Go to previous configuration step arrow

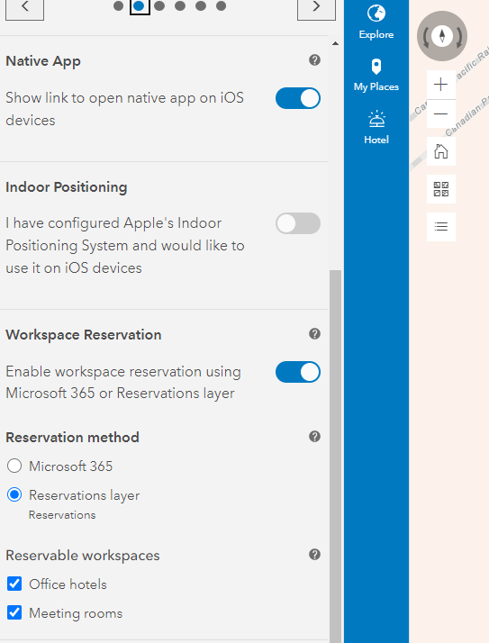tap(24, 7)
